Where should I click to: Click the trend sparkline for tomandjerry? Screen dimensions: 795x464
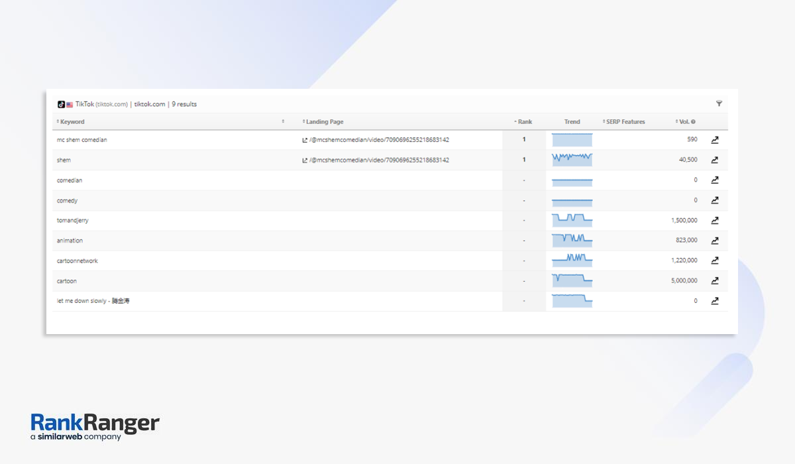coord(572,220)
